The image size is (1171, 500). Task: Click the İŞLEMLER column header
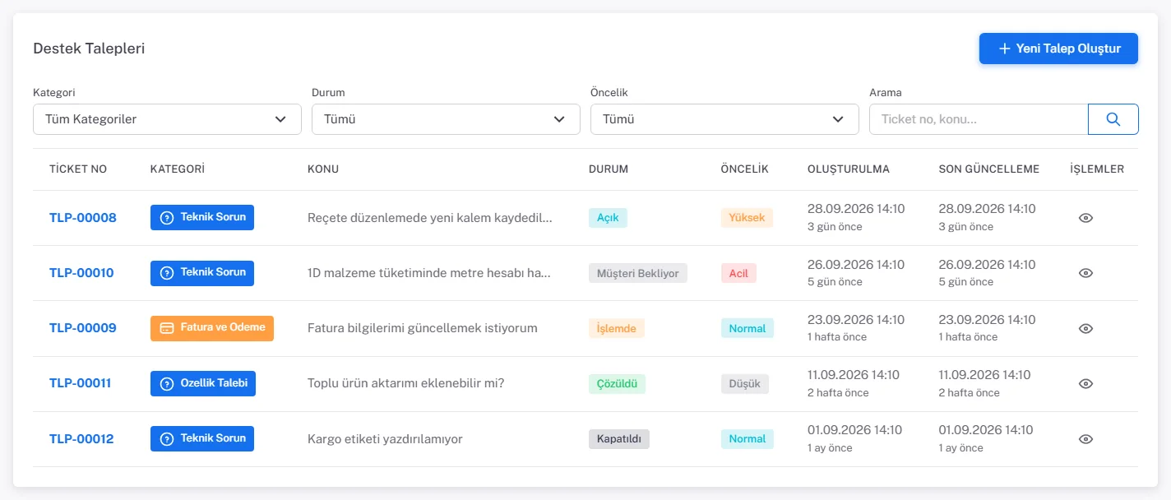pyautogui.click(x=1097, y=169)
